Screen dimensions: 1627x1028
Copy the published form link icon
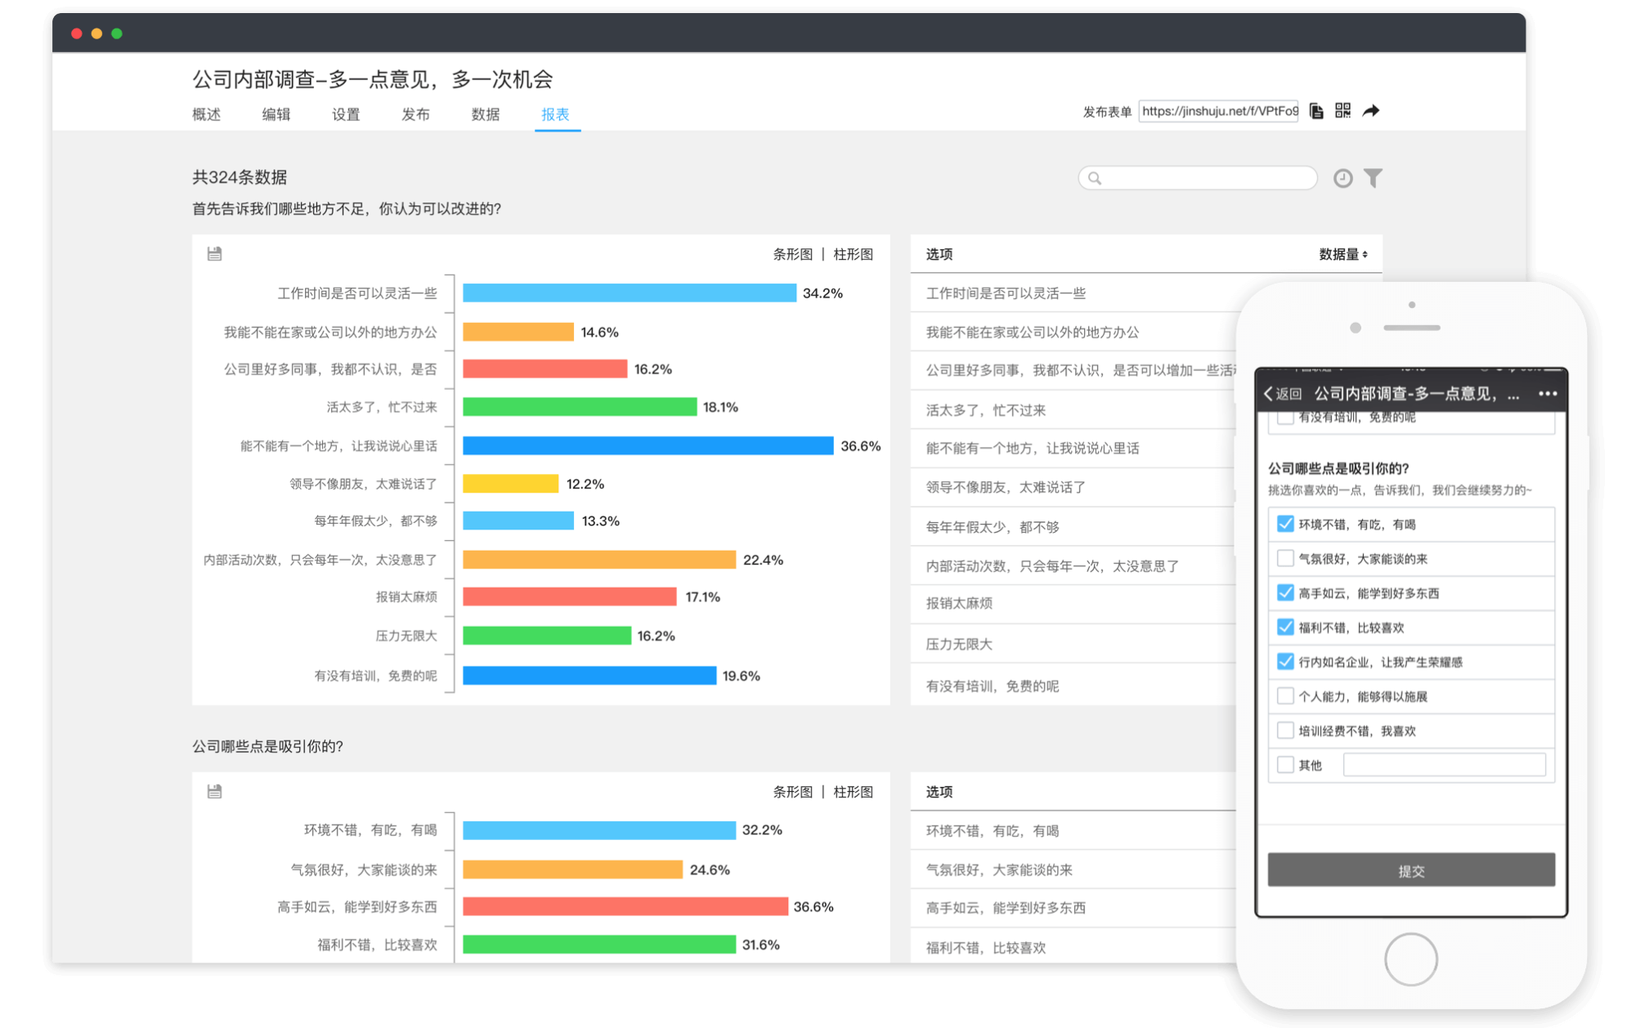(x=1316, y=111)
